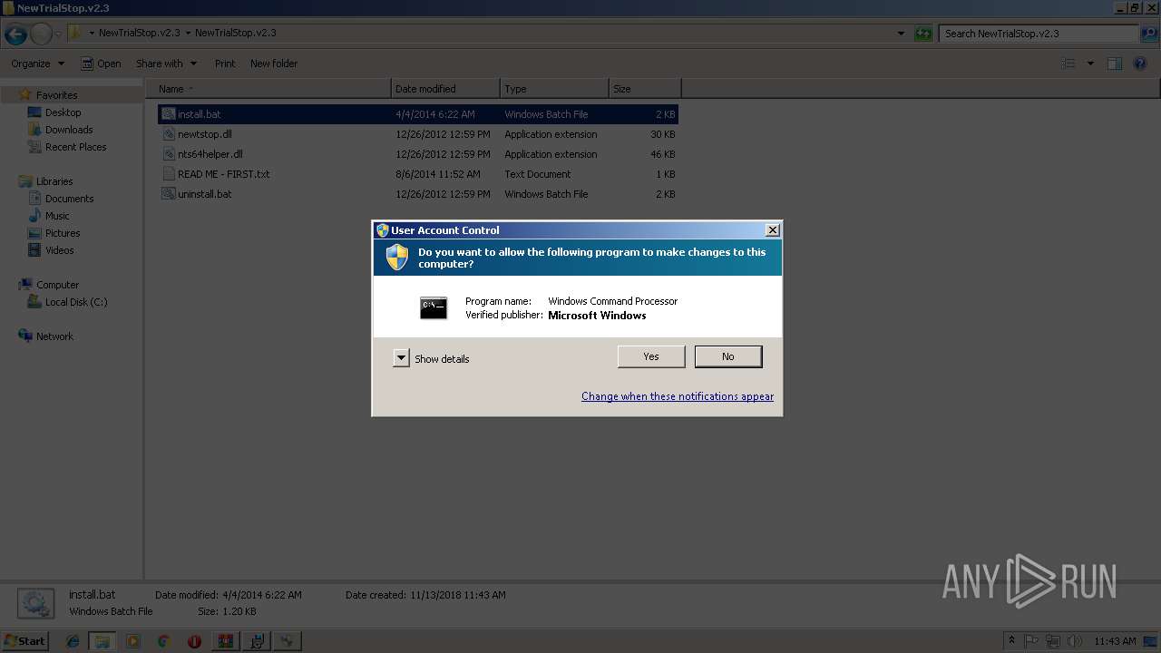The image size is (1161, 653).
Task: Close the User Account Control dialog
Action: [x=772, y=230]
